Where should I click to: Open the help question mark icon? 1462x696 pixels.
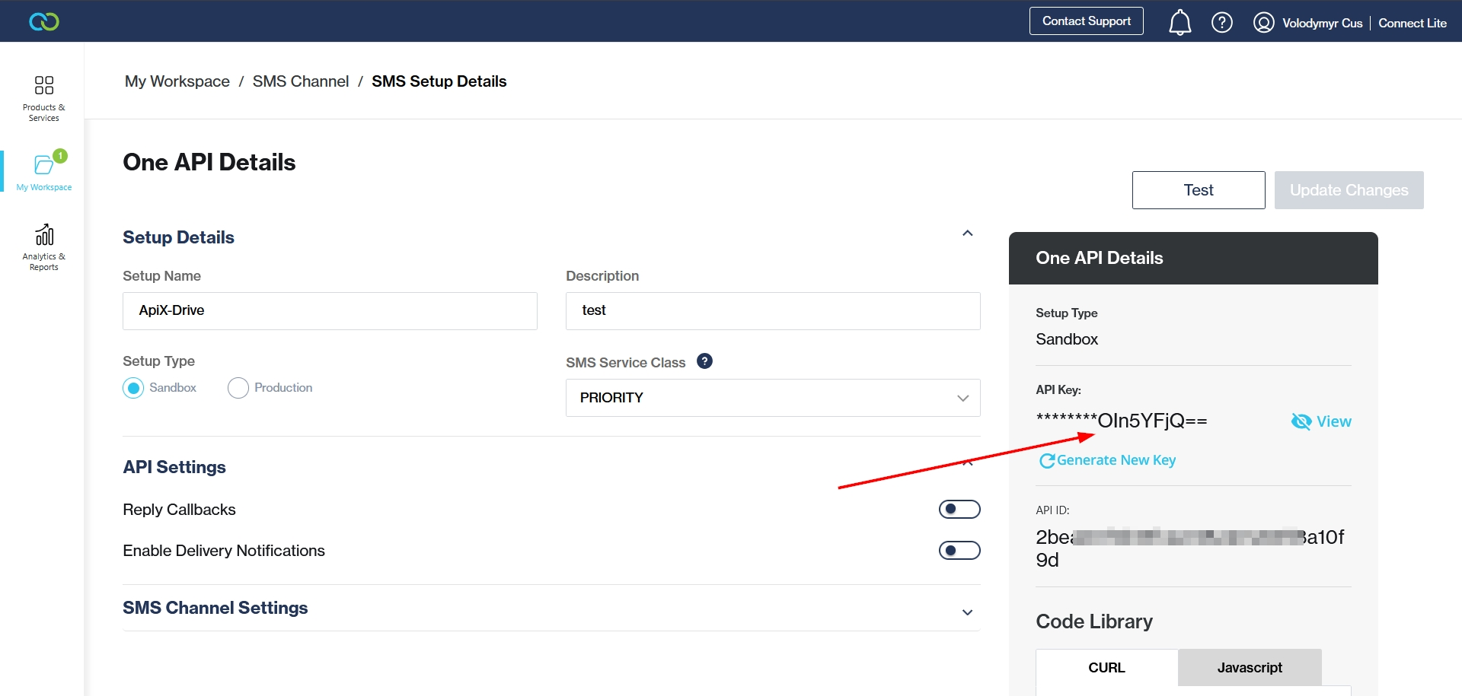pos(1221,23)
